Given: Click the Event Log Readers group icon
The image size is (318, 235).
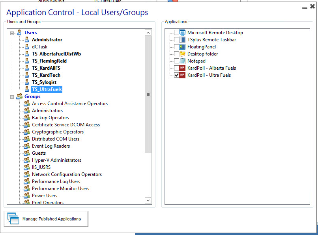Looking at the screenshot, I should [x=27, y=146].
